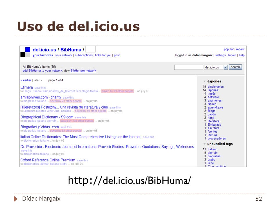Image resolution: width=279 pixels, height=209 pixels.
Task: Click save this beside Oxford Reference
Action: pos(82,160)
